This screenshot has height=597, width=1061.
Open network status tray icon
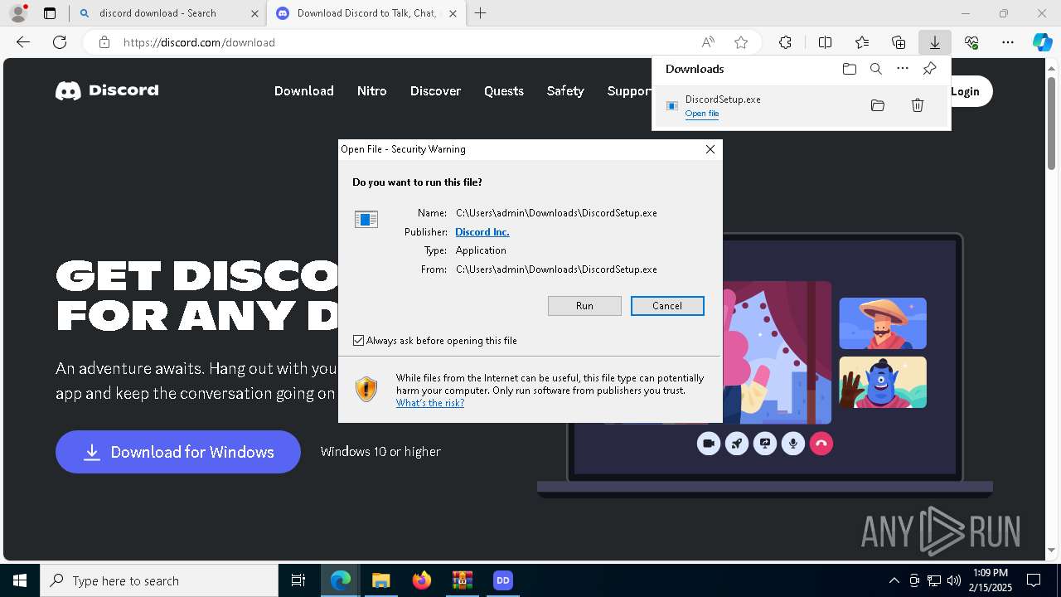pyautogui.click(x=934, y=580)
